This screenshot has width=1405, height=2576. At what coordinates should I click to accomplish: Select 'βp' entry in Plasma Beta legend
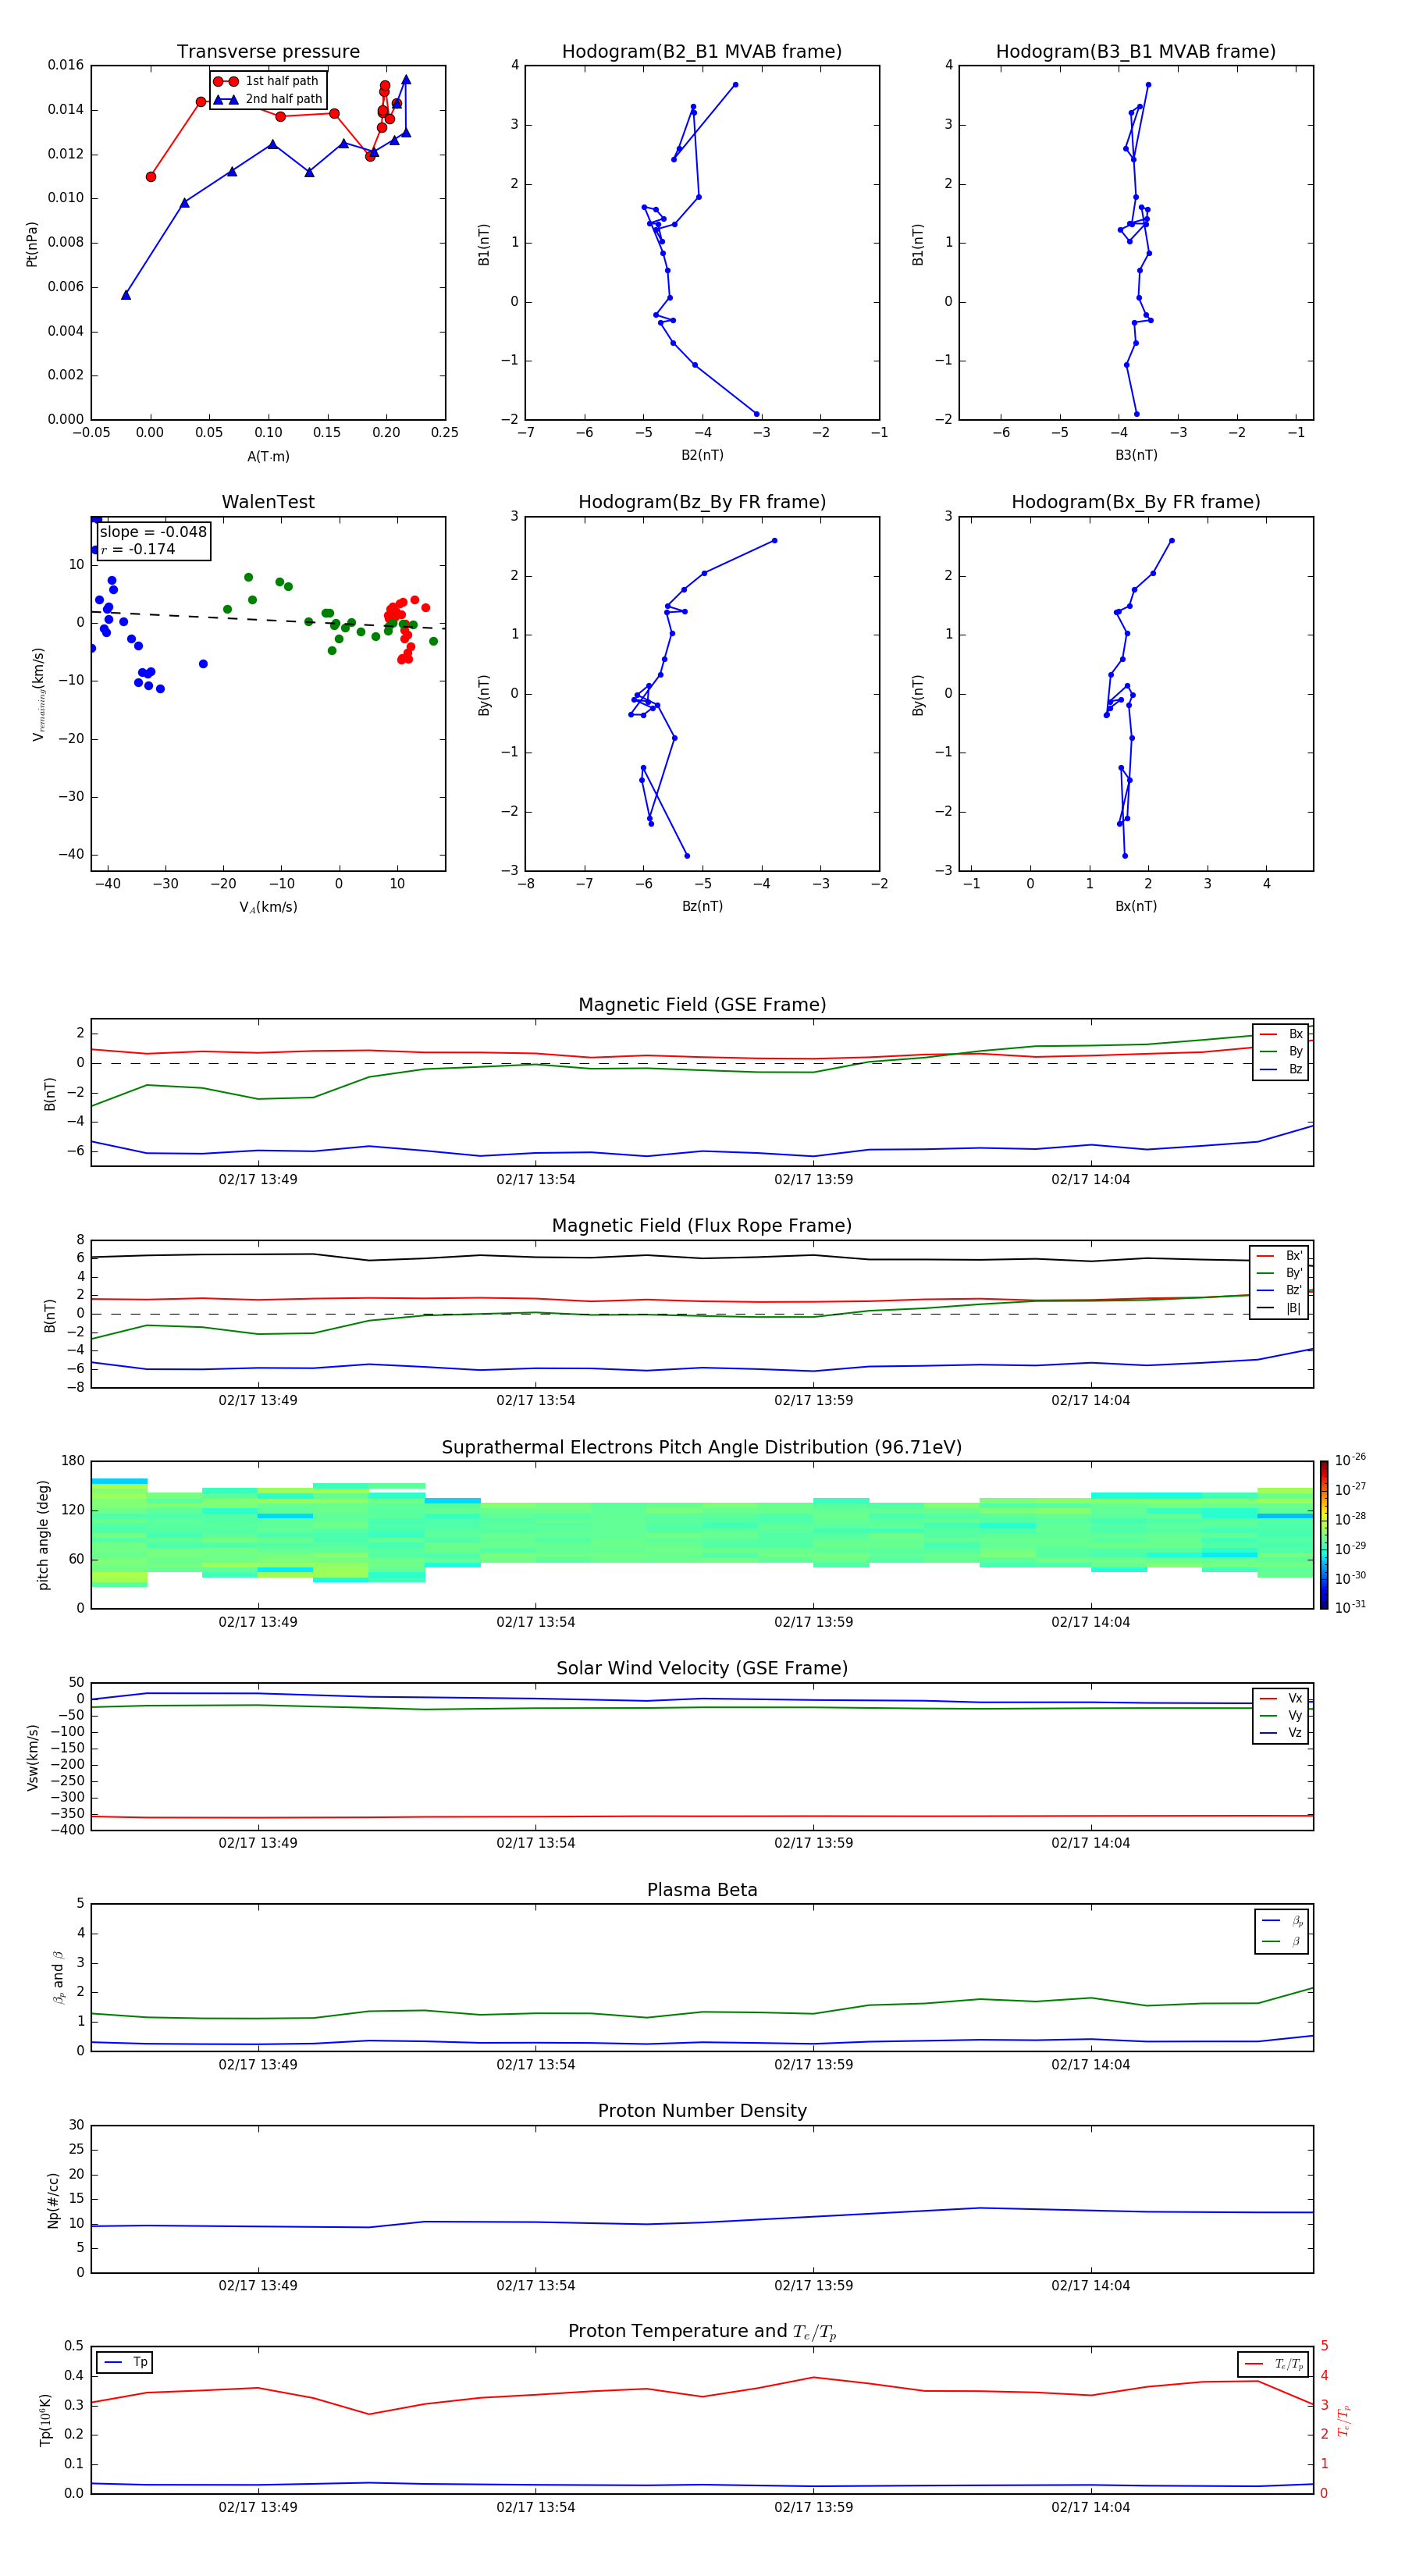[1282, 1921]
